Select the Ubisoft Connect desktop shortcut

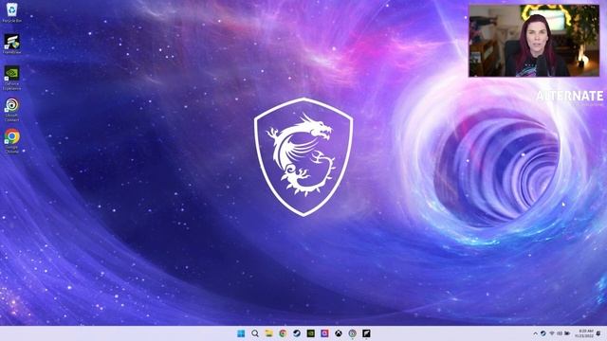click(x=11, y=110)
